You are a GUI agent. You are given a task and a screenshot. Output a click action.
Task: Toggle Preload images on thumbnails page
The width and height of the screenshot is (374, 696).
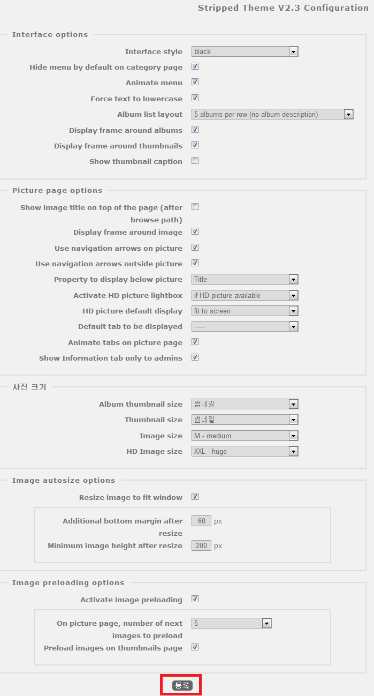pos(195,647)
